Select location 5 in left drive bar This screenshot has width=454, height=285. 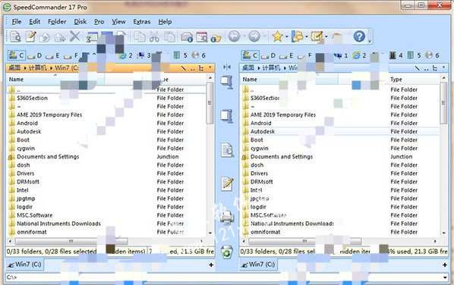181,55
